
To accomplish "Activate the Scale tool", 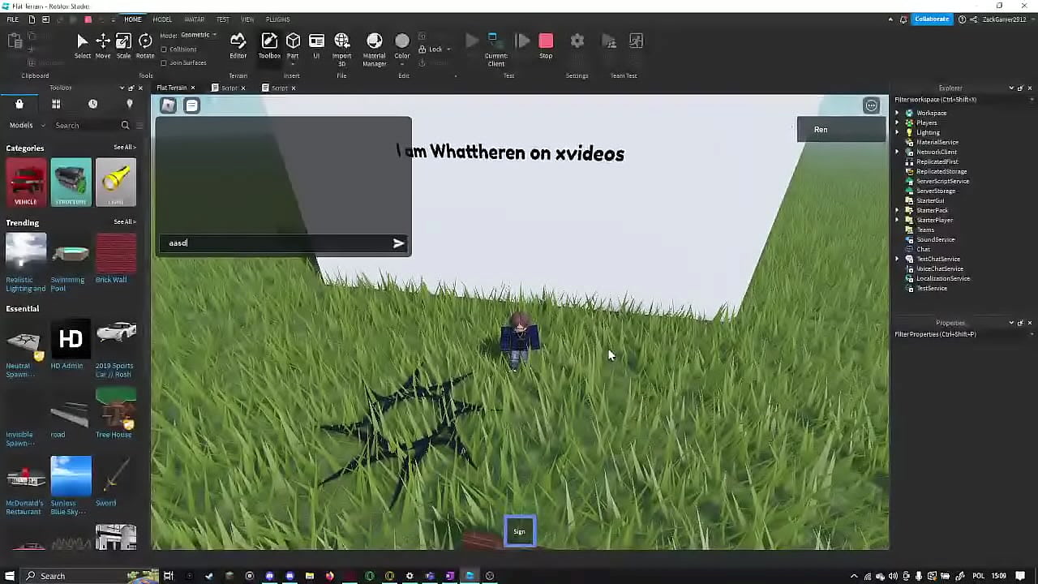I will pos(123,45).
